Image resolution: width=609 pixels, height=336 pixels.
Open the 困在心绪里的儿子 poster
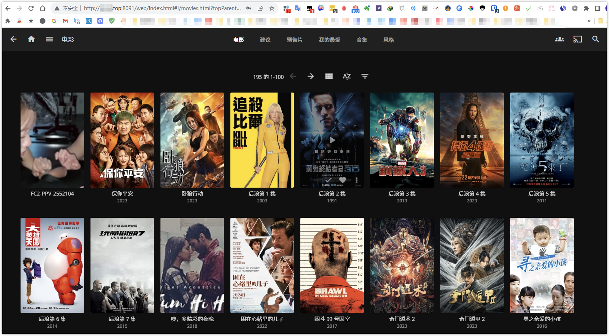262,265
